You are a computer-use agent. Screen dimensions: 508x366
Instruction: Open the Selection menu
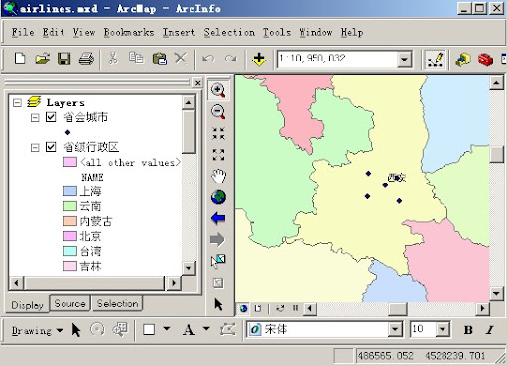[229, 33]
